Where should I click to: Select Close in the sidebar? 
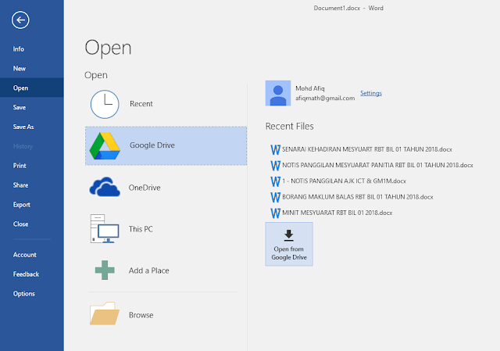(21, 224)
